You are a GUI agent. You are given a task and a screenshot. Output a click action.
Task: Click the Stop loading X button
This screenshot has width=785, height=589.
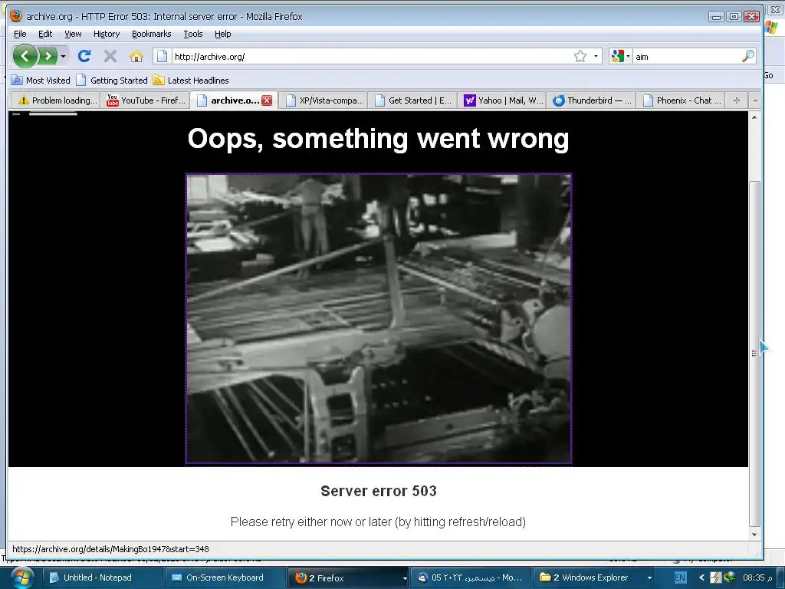click(110, 56)
